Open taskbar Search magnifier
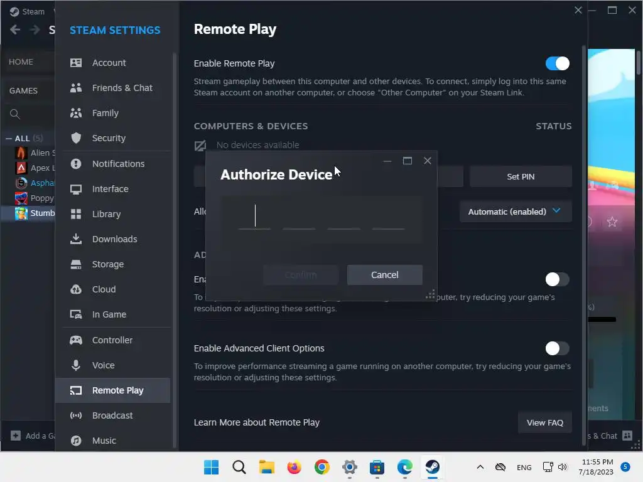Viewport: 643px width, 482px height. 239,467
